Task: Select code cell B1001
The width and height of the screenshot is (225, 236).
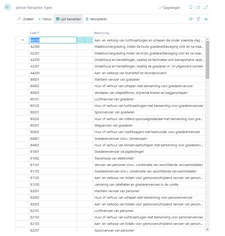Action: 53,152
